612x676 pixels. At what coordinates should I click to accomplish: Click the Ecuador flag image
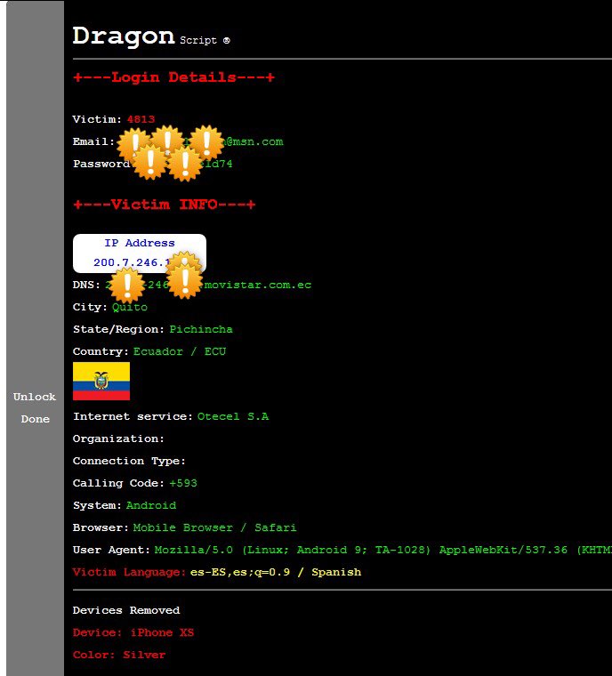pos(101,381)
